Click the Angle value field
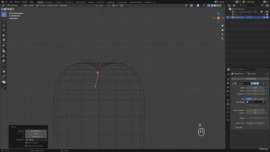The width and height of the screenshot is (270, 152). (255, 88)
